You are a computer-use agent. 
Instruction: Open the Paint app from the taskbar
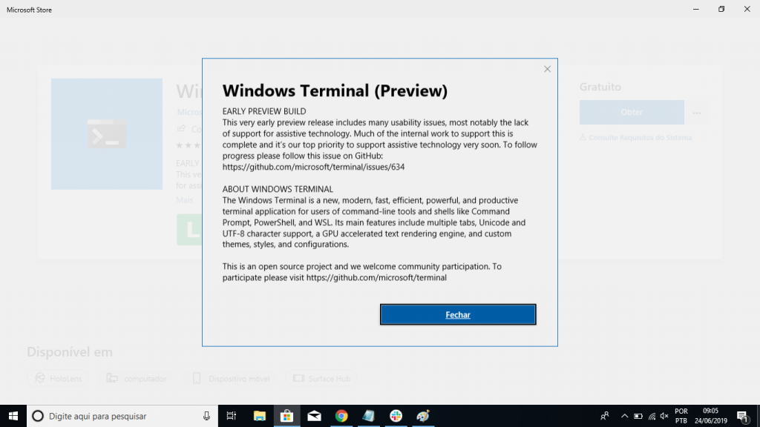point(423,416)
